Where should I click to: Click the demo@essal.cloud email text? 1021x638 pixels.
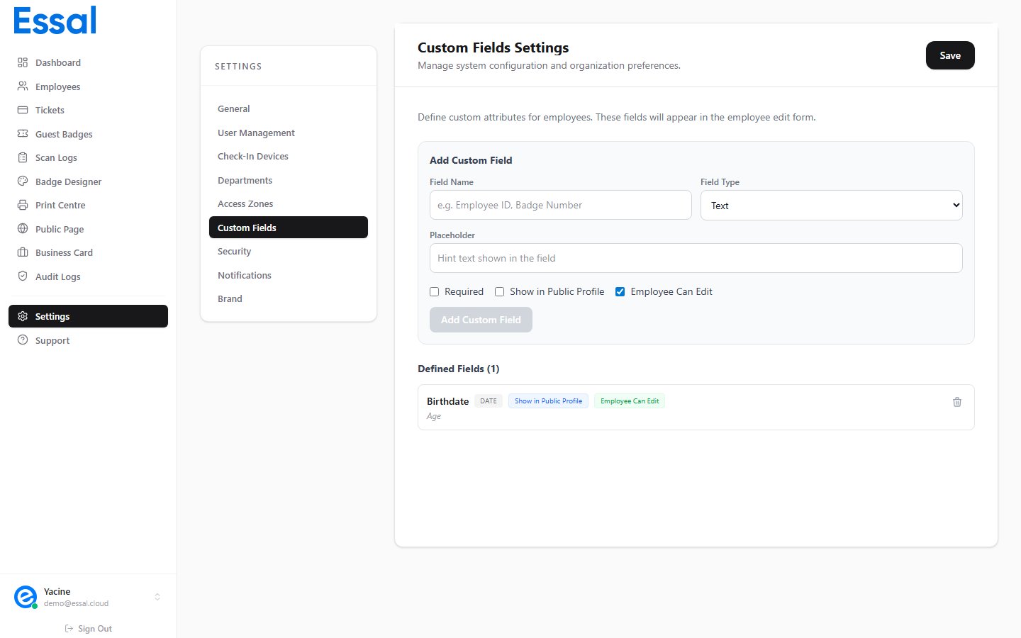76,604
